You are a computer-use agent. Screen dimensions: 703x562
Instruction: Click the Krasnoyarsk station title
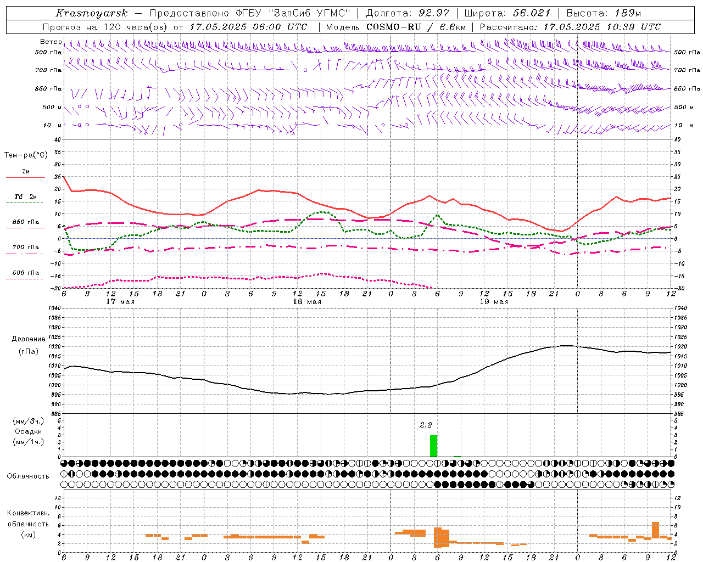pos(92,13)
